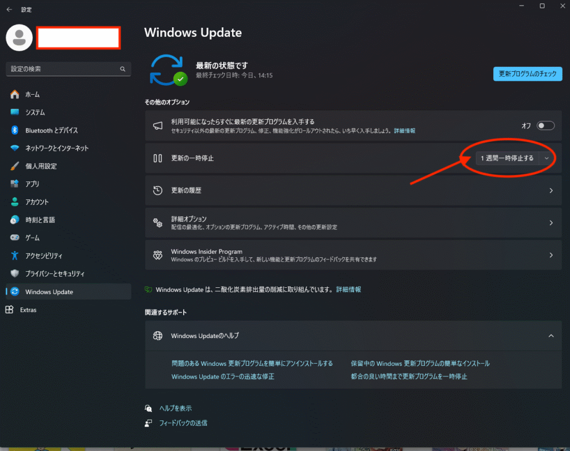Click the 設定の検索 search field
This screenshot has height=451, width=570.
pos(68,69)
